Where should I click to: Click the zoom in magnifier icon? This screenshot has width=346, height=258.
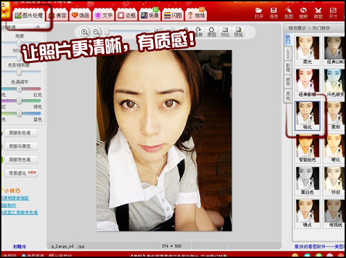click(x=84, y=32)
